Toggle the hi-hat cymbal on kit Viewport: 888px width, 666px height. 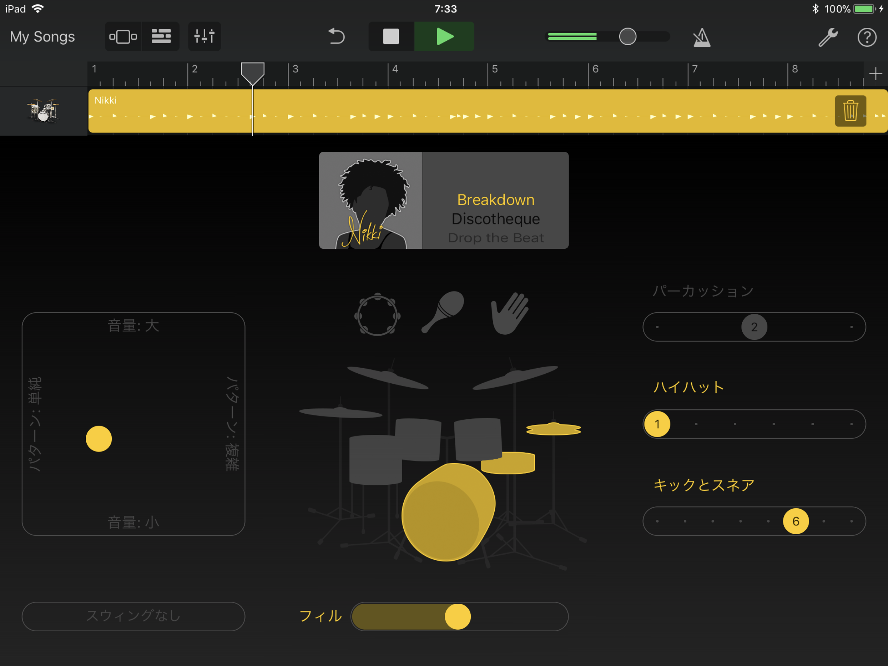[553, 429]
